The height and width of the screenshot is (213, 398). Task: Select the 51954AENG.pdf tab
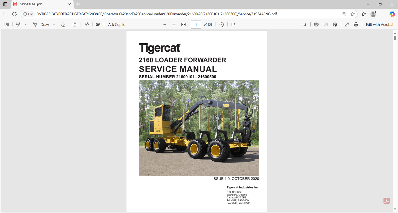pos(42,4)
